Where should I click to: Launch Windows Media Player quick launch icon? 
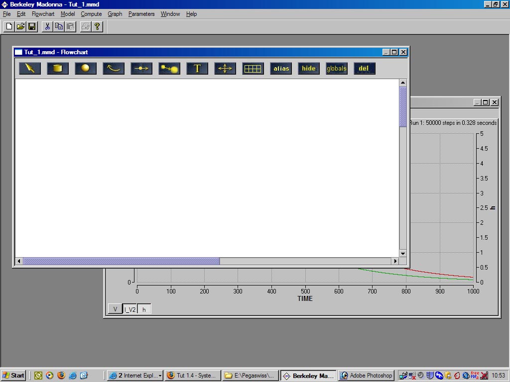(49, 376)
